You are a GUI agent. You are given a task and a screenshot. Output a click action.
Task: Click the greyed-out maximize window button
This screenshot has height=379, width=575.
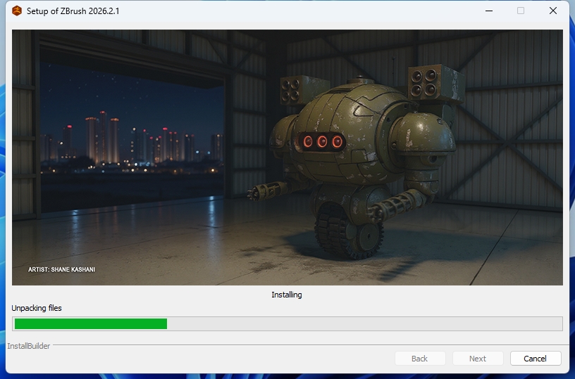[521, 11]
